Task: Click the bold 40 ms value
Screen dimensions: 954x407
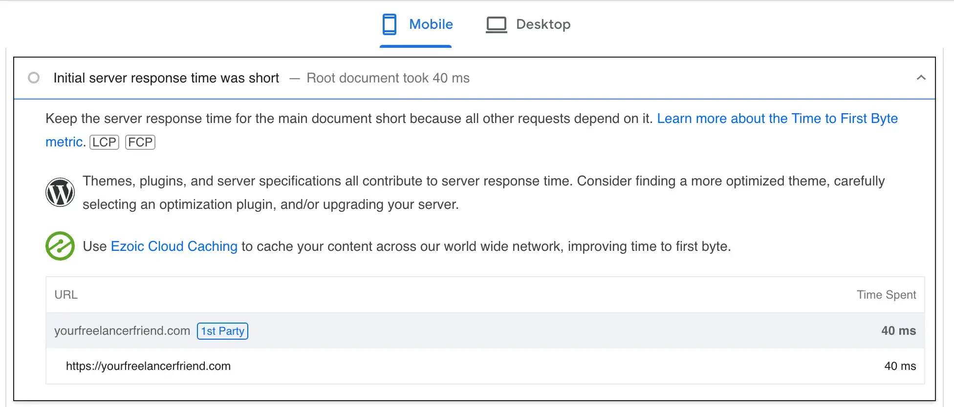Action: 898,331
